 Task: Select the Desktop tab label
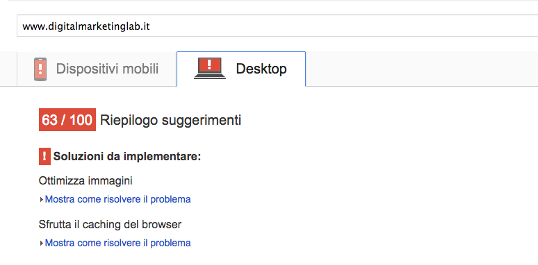[261, 69]
